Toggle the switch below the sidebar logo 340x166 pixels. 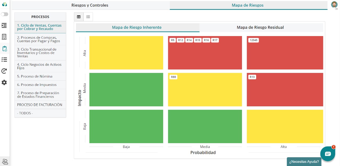pyautogui.click(x=5, y=14)
